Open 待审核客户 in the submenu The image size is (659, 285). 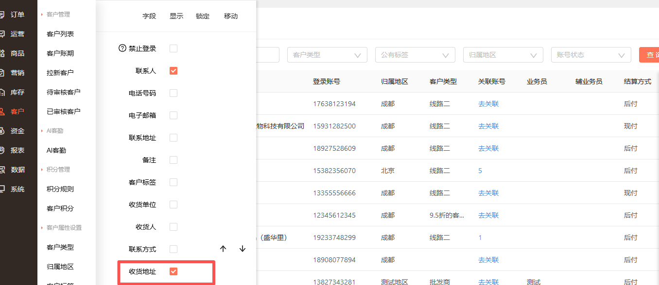click(64, 92)
